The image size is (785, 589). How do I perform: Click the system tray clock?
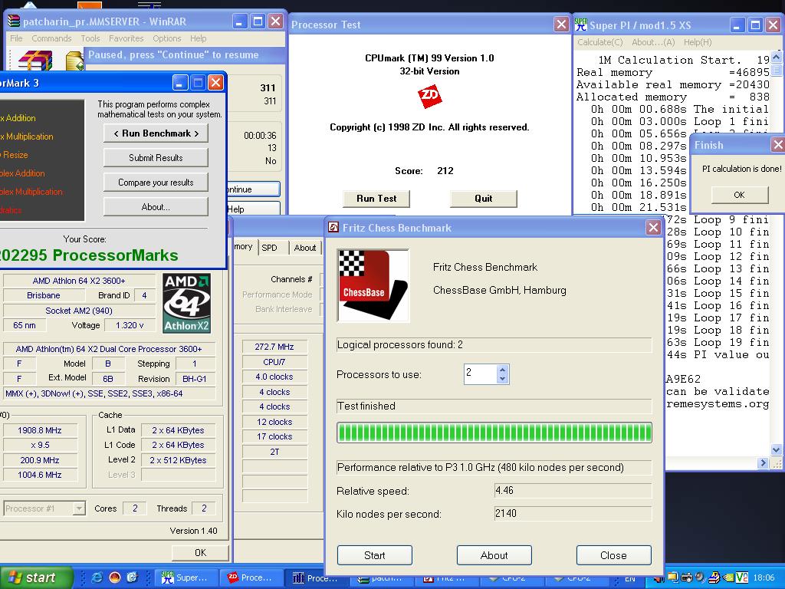[x=764, y=578]
